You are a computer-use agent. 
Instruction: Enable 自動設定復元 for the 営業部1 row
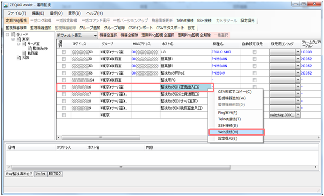coord(254,59)
